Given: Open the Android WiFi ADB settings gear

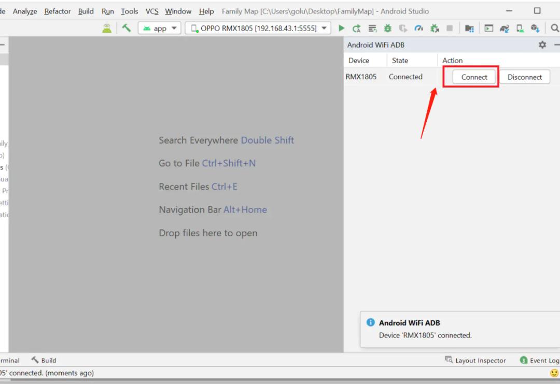Looking at the screenshot, I should 542,45.
